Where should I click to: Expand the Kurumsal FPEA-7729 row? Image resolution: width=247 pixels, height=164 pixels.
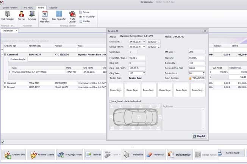tap(5, 83)
